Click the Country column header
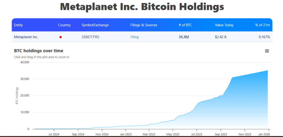 [64, 25]
